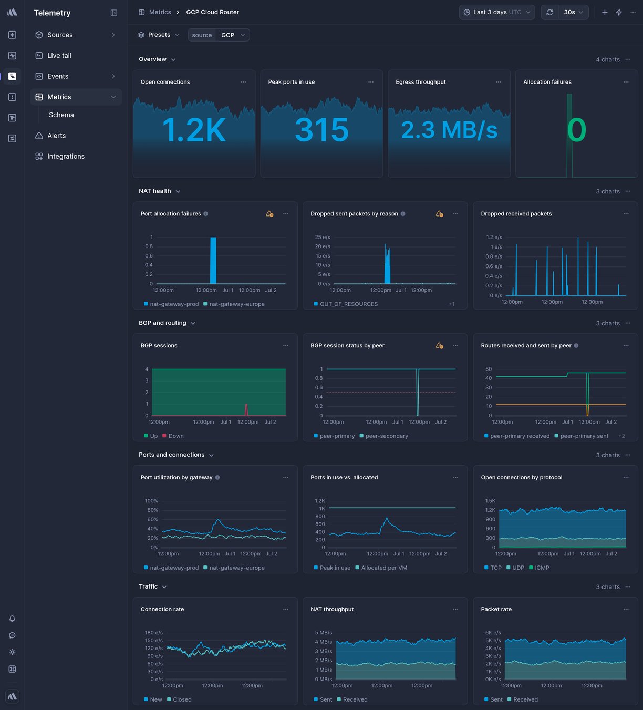Viewport: 643px width, 710px height.
Task: Click the bottom-left logo button in left rail
Action: click(x=12, y=696)
